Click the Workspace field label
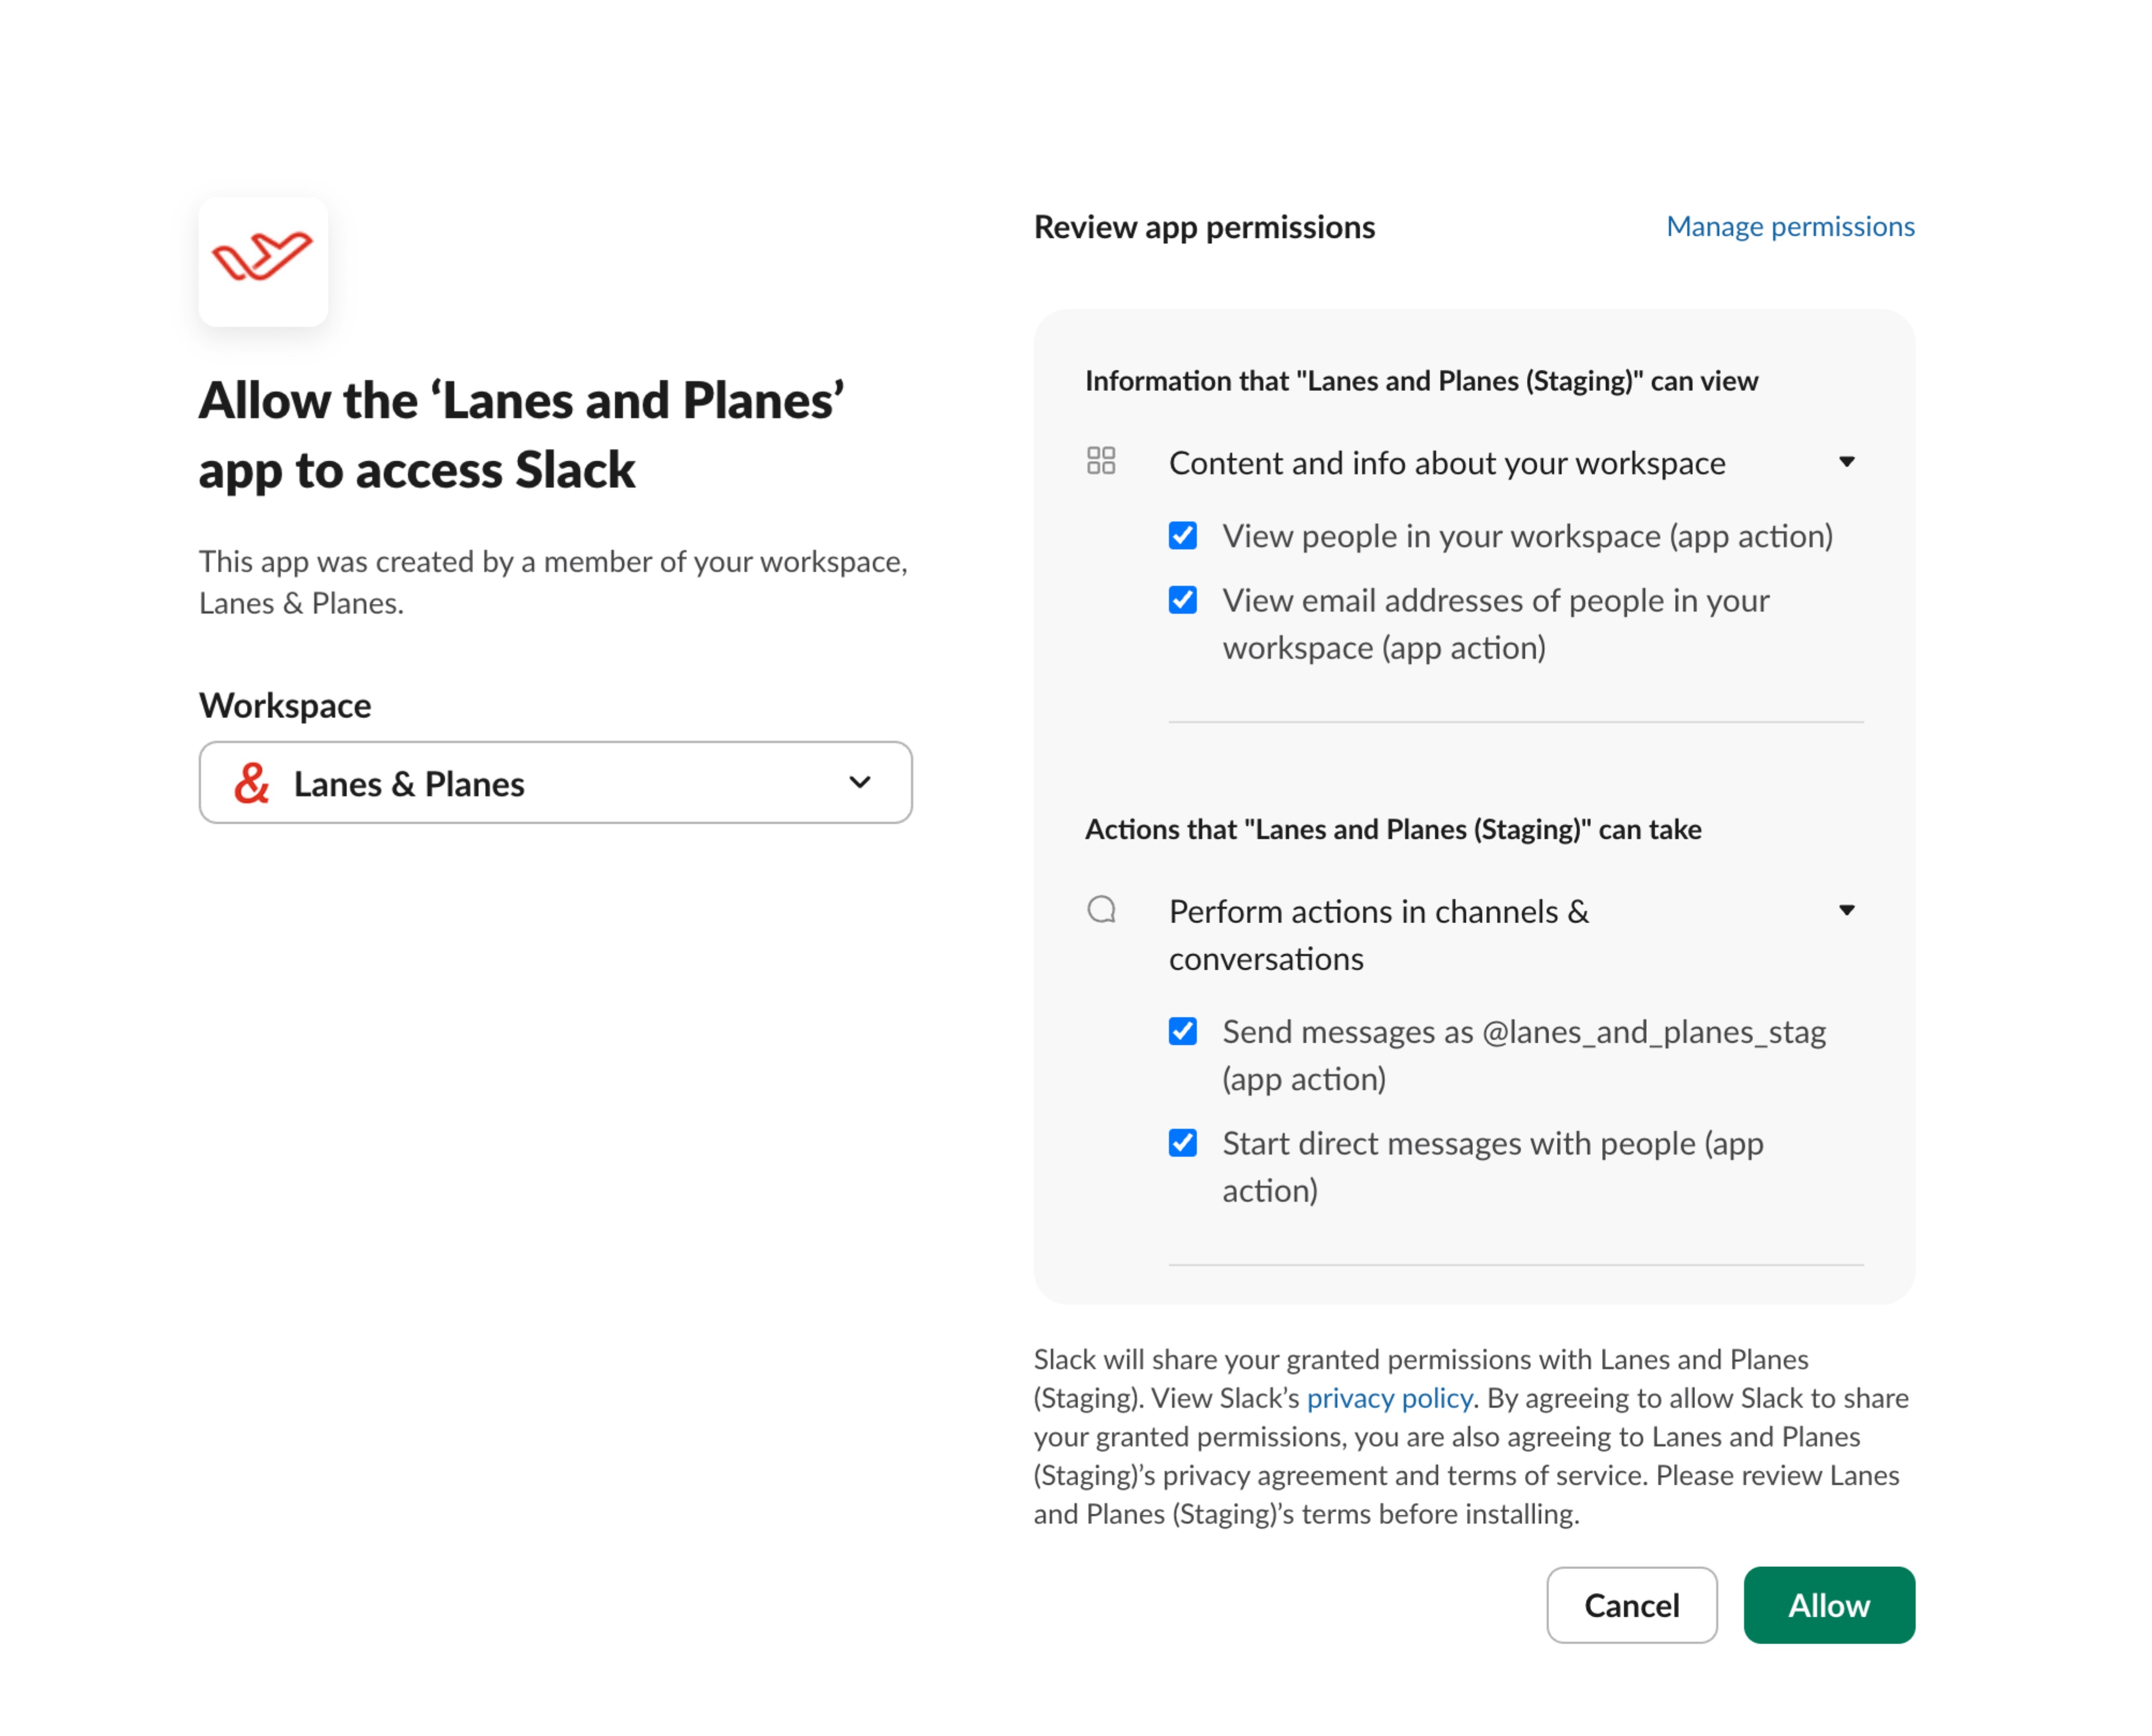The image size is (2152, 1736). coord(285,706)
